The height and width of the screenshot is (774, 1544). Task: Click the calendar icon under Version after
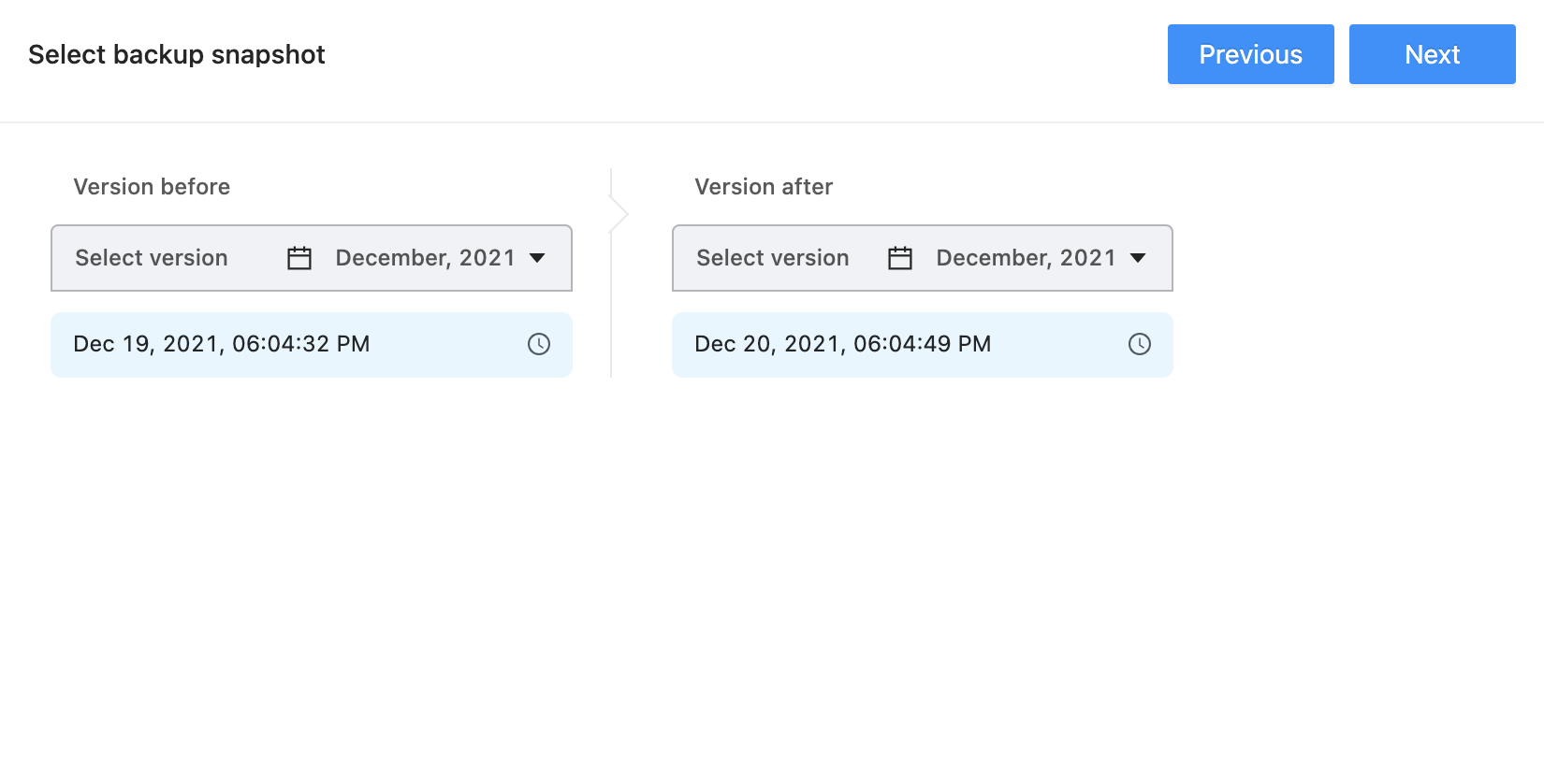[900, 258]
